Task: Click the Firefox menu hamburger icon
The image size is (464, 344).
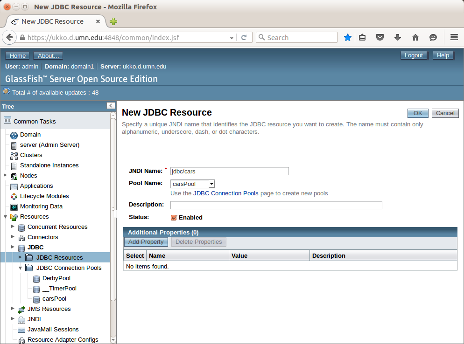Action: point(454,37)
